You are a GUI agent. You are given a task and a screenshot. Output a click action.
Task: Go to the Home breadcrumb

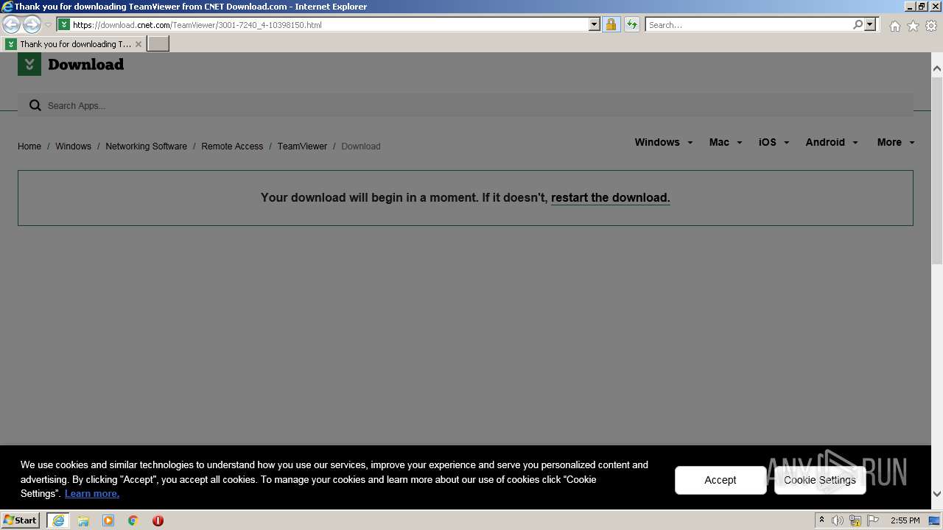tap(29, 146)
